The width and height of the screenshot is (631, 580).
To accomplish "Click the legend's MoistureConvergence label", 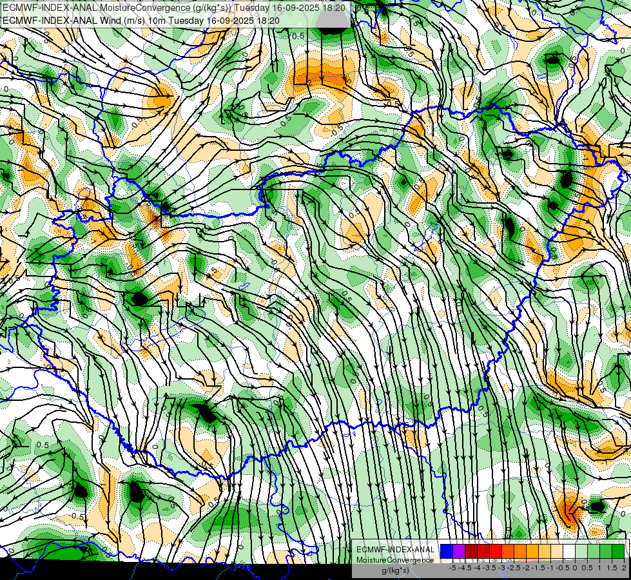I will pyautogui.click(x=395, y=560).
